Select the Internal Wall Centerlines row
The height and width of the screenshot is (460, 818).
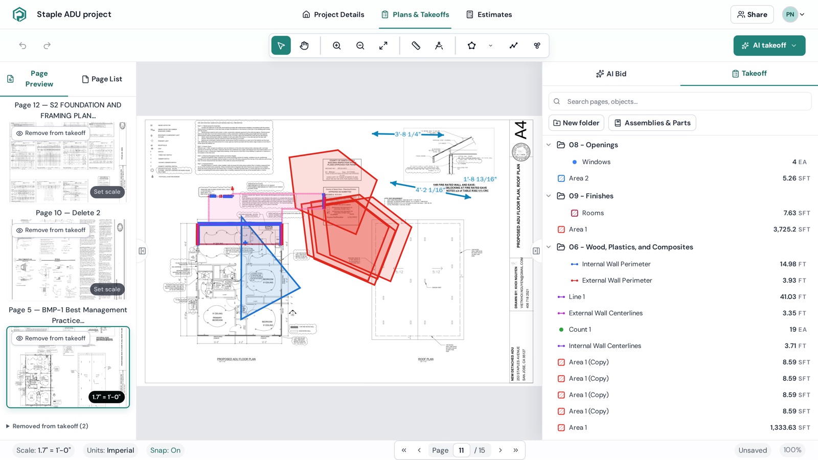pyautogui.click(x=680, y=346)
